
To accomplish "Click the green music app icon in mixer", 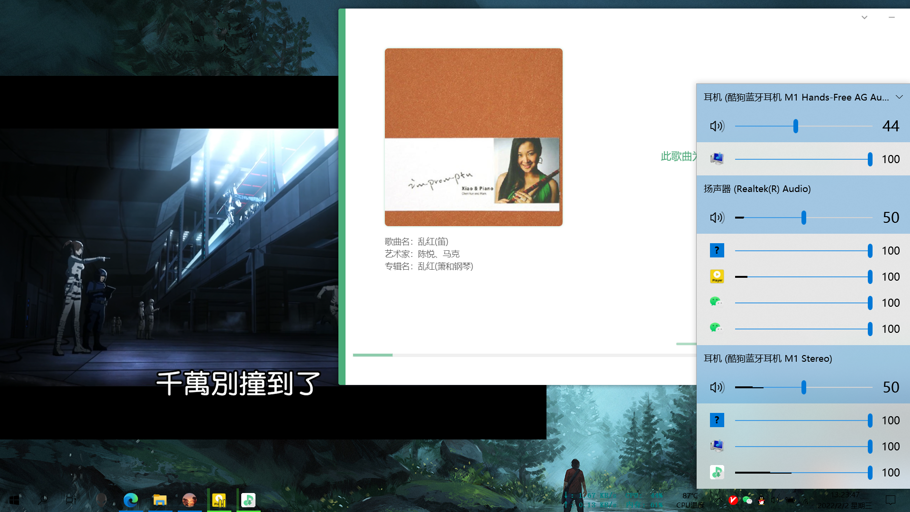I will 717,472.
